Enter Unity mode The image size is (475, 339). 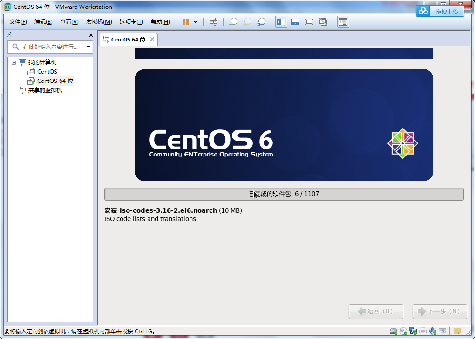[x=323, y=22]
